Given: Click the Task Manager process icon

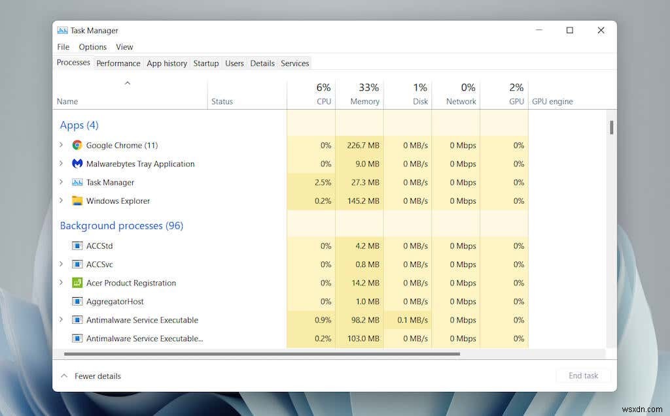Looking at the screenshot, I should [77, 182].
